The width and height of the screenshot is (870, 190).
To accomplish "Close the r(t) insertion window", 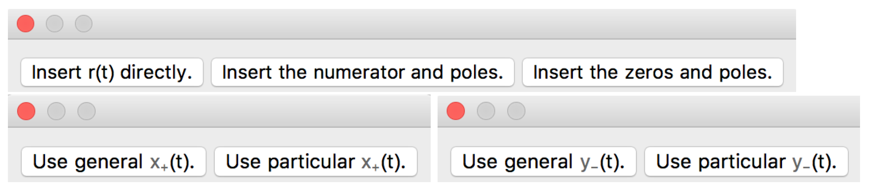I will [25, 24].
